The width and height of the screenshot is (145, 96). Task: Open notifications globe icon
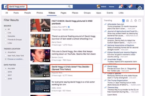(130, 7)
